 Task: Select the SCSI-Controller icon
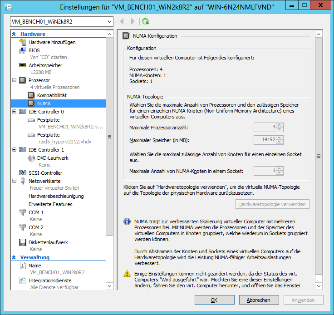tap(22, 173)
